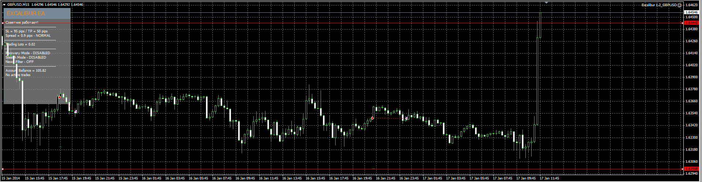Viewport: 702px width, 182px height.
Task: Click the 1.64620 price scale value
Action: (691, 5)
